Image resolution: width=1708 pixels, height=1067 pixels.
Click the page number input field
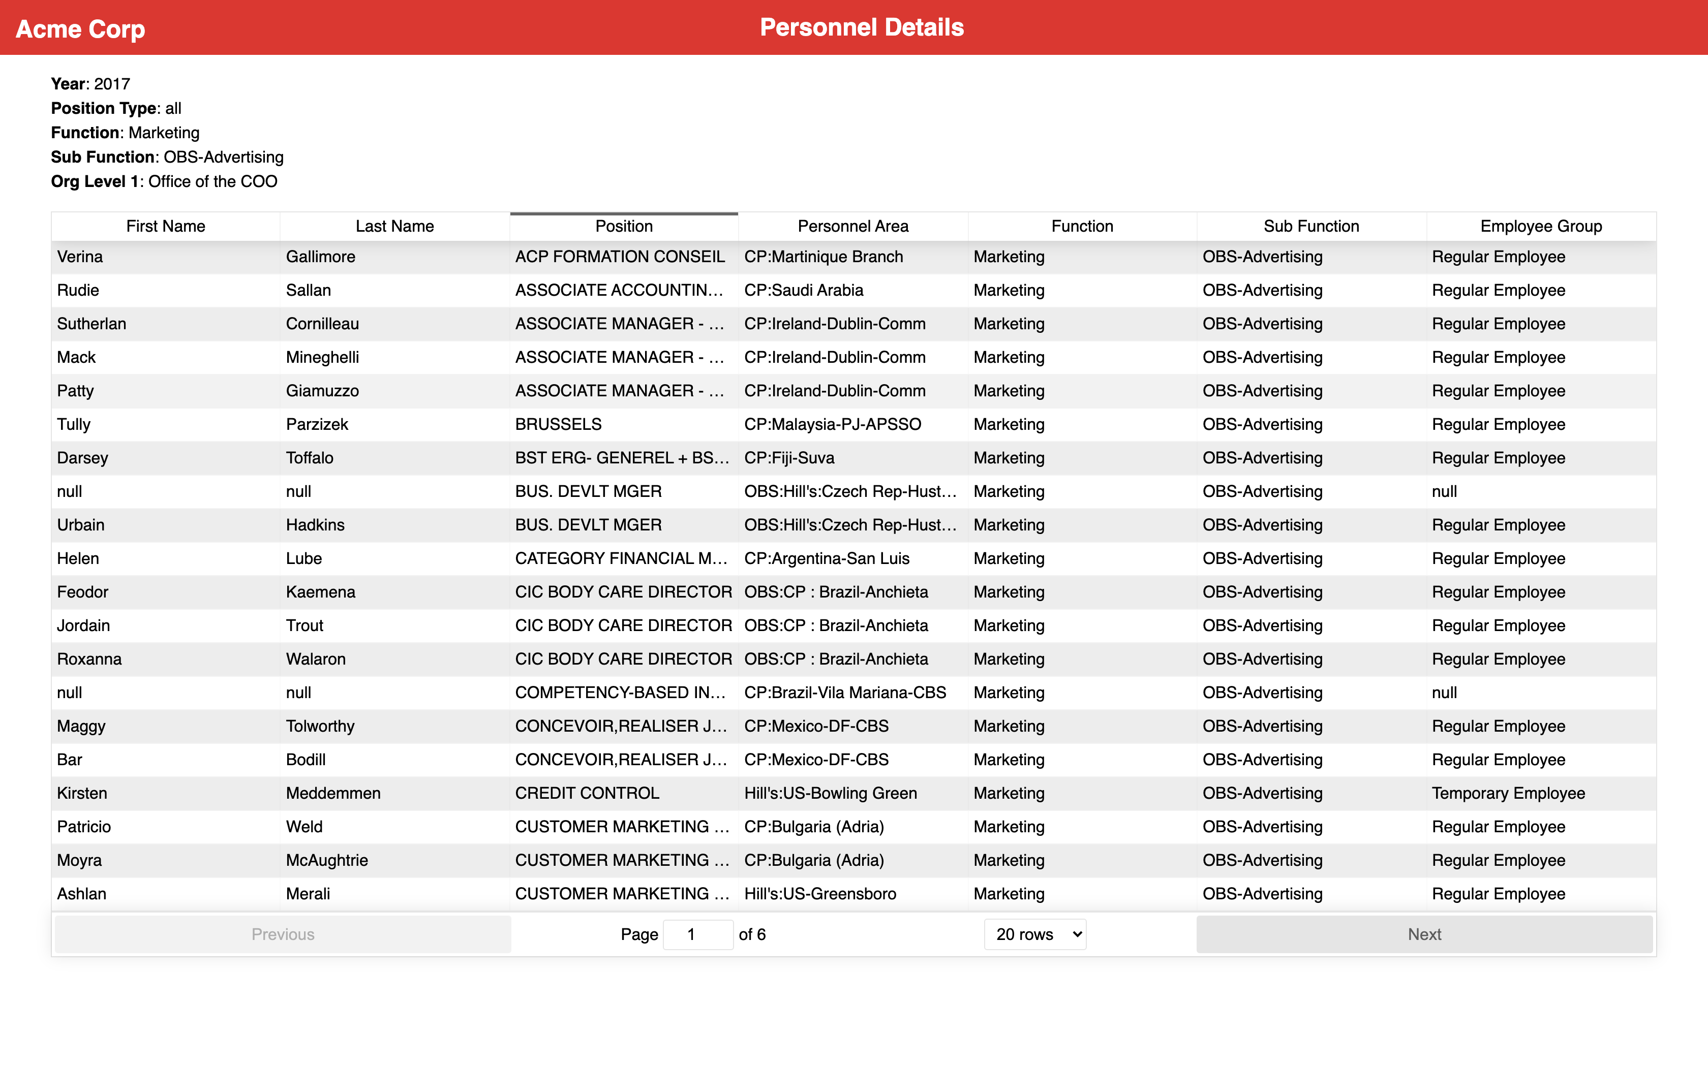(x=697, y=934)
